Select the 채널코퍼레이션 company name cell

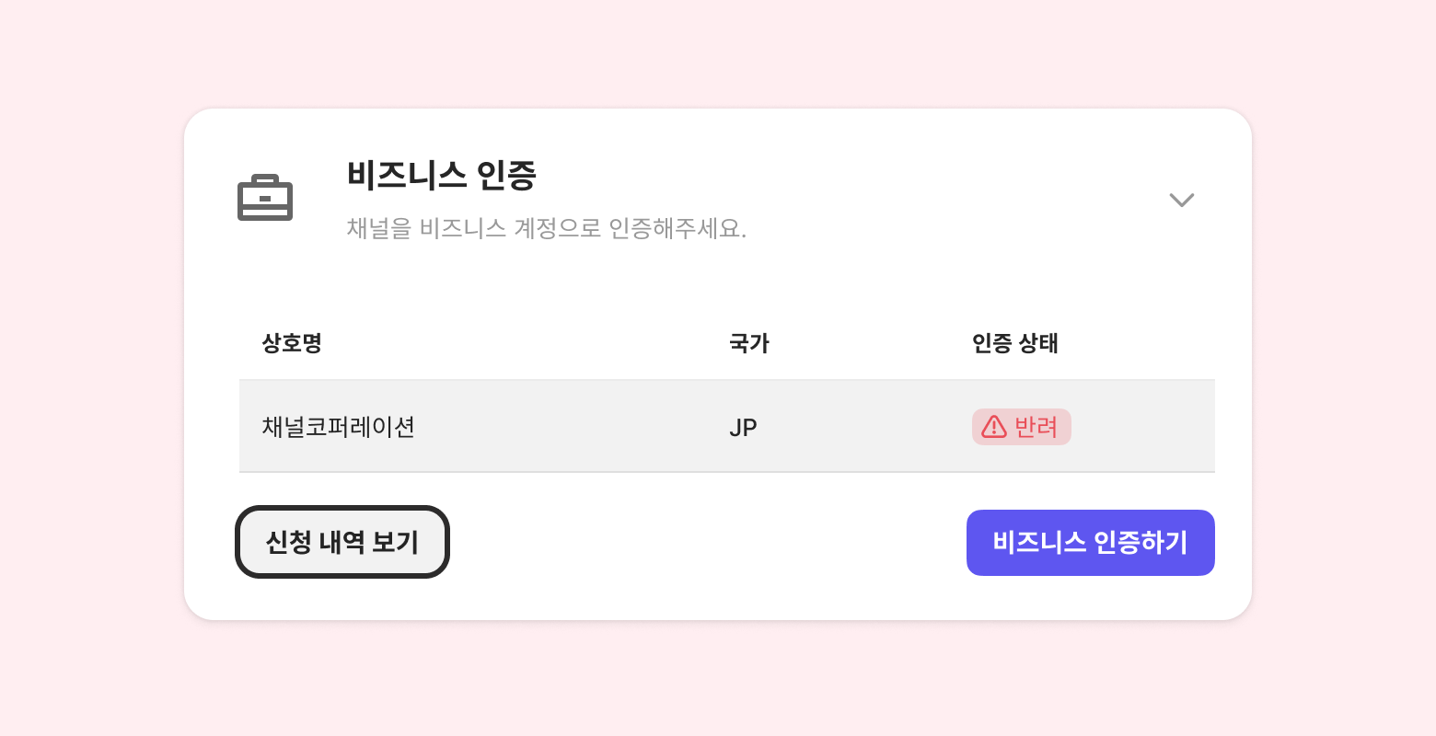pos(338,427)
